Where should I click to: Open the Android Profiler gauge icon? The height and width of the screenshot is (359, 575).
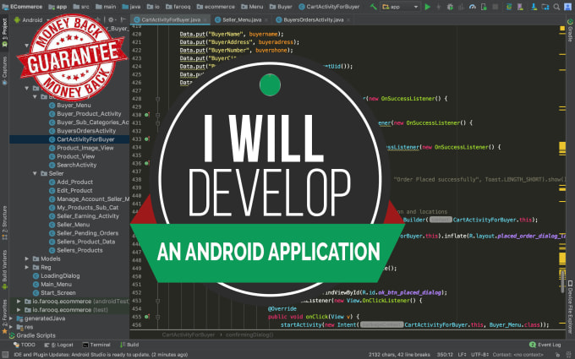(473, 7)
